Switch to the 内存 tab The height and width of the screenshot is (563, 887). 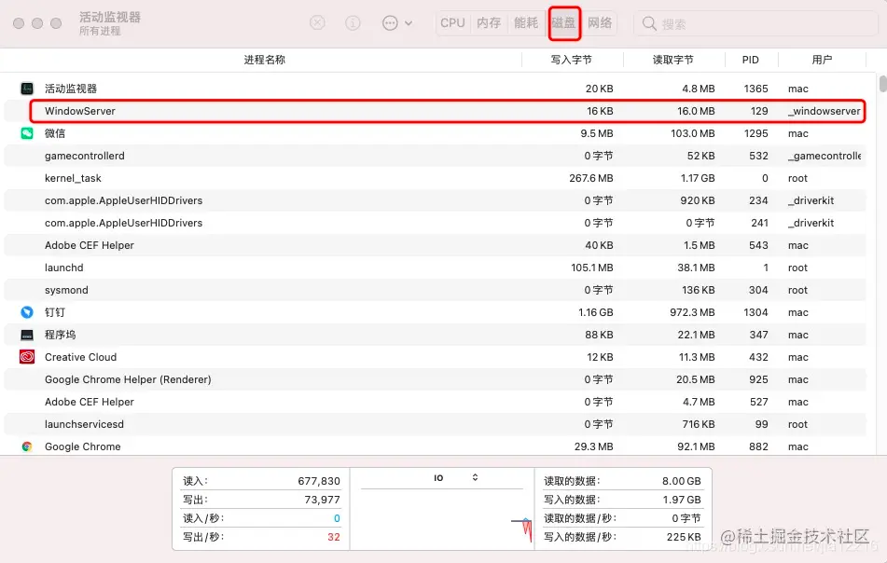coord(489,23)
